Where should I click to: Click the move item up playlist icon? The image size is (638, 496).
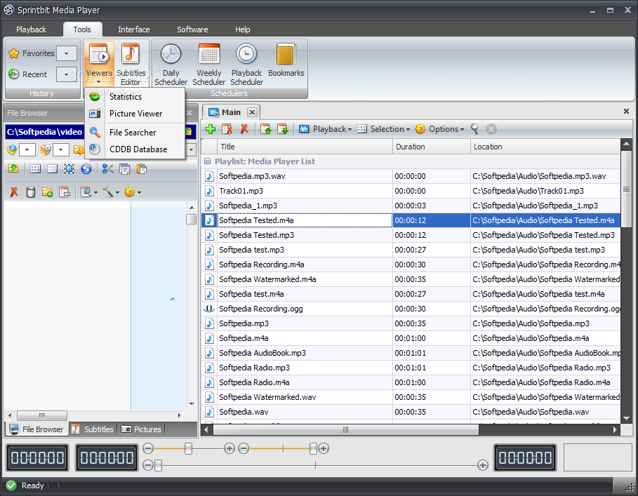(266, 129)
